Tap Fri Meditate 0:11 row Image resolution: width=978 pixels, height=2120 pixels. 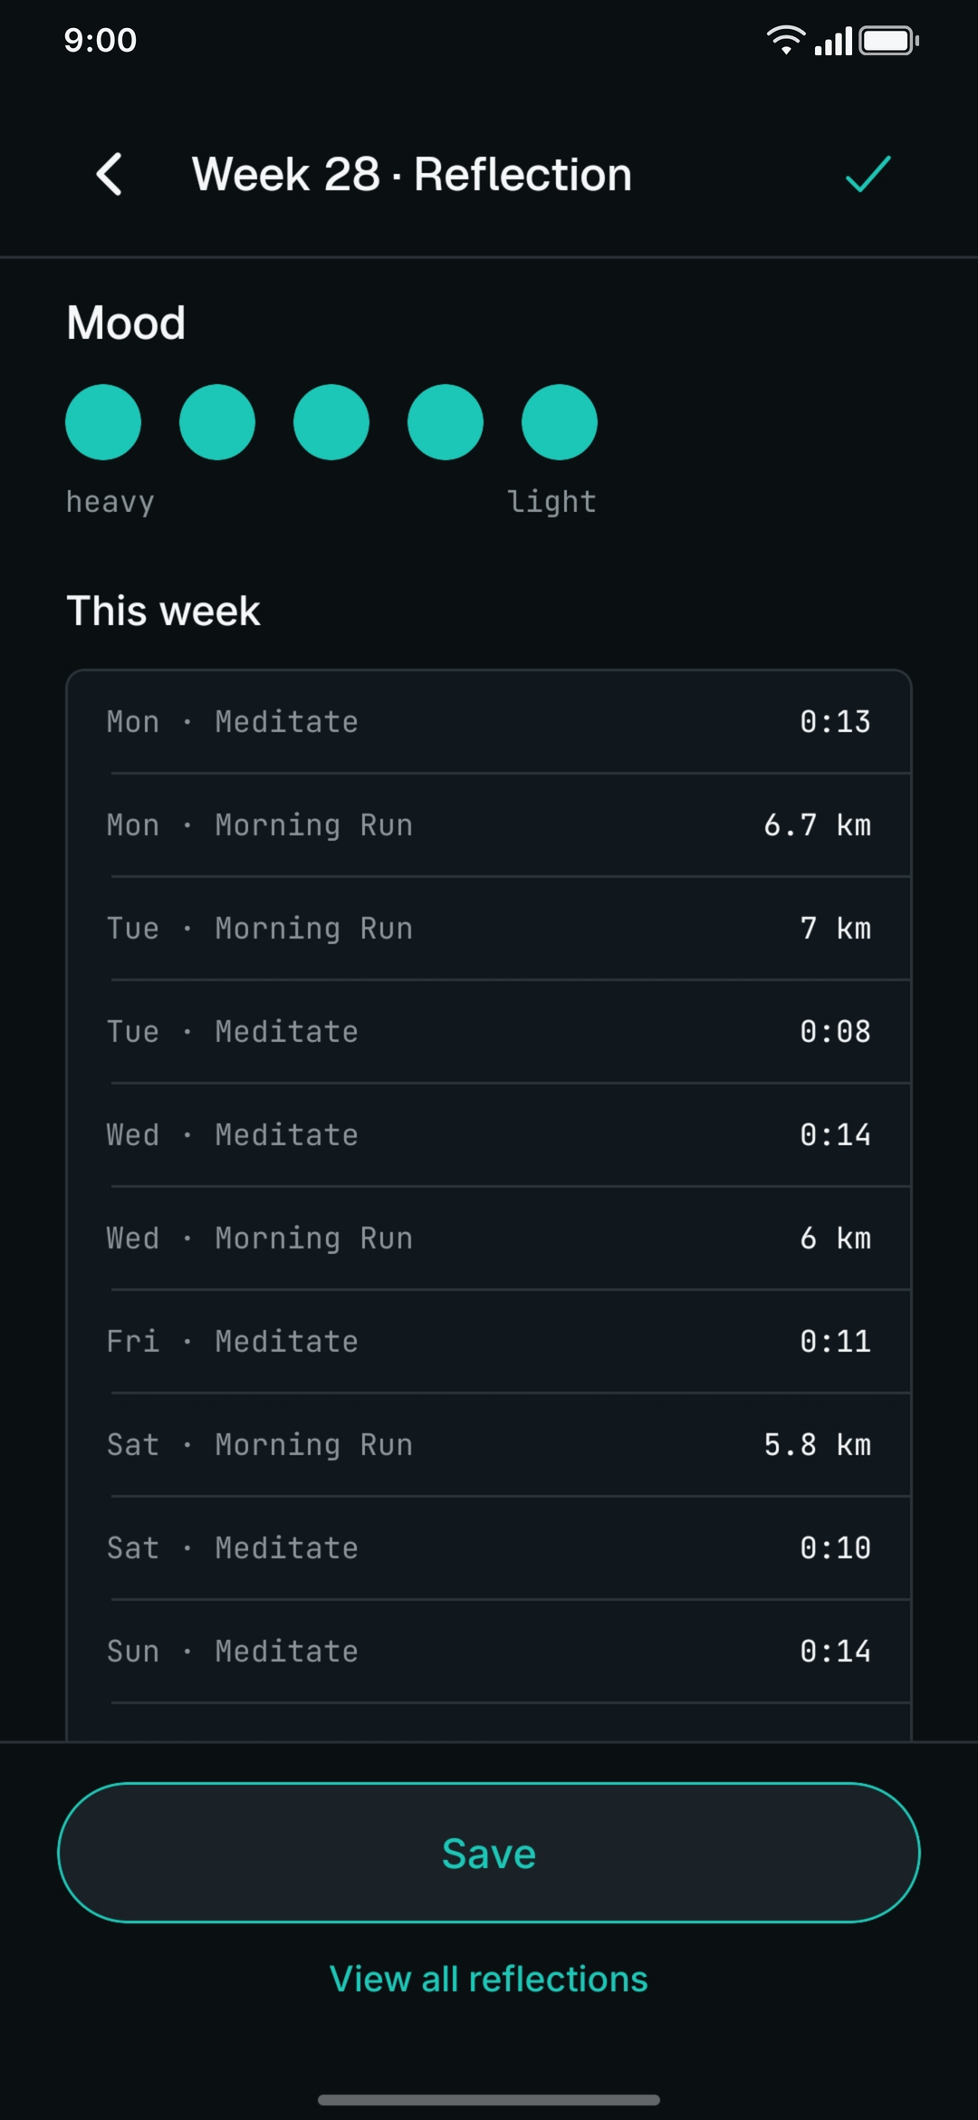pyautogui.click(x=489, y=1342)
